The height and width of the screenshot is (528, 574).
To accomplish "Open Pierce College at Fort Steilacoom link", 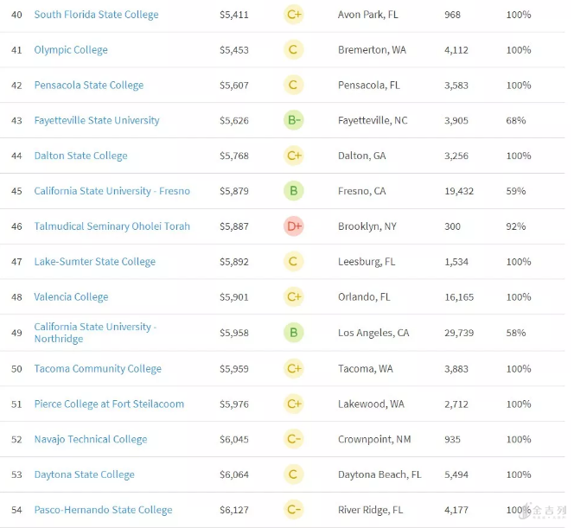I will [x=109, y=404].
